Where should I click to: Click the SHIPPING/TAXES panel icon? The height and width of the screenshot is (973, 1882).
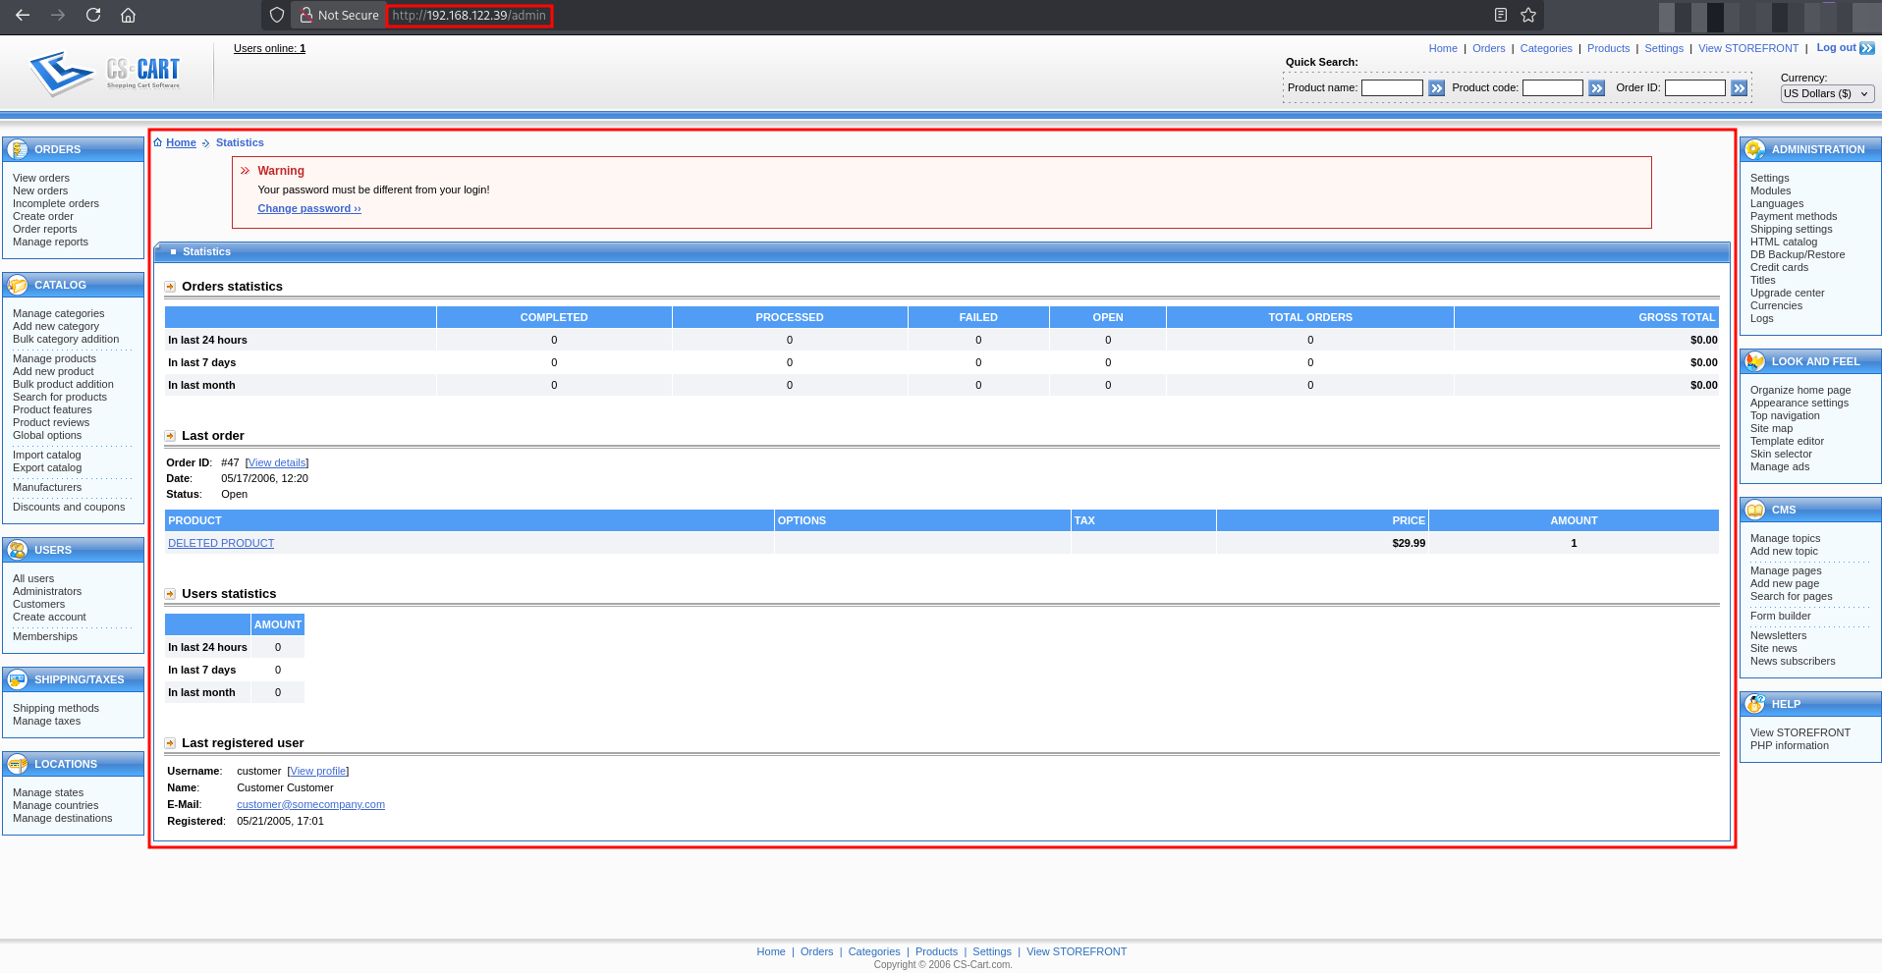point(18,679)
